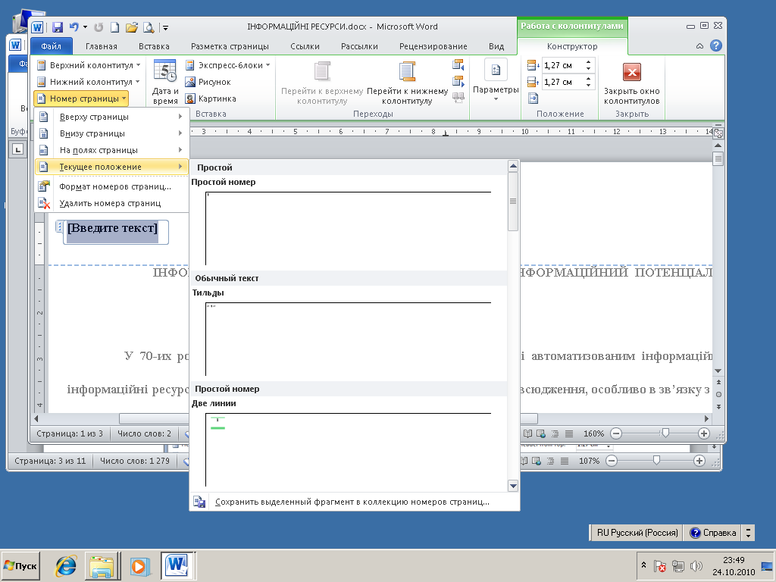This screenshot has width=776, height=582.
Task: Open the На полях страницы submenu
Action: pos(111,150)
